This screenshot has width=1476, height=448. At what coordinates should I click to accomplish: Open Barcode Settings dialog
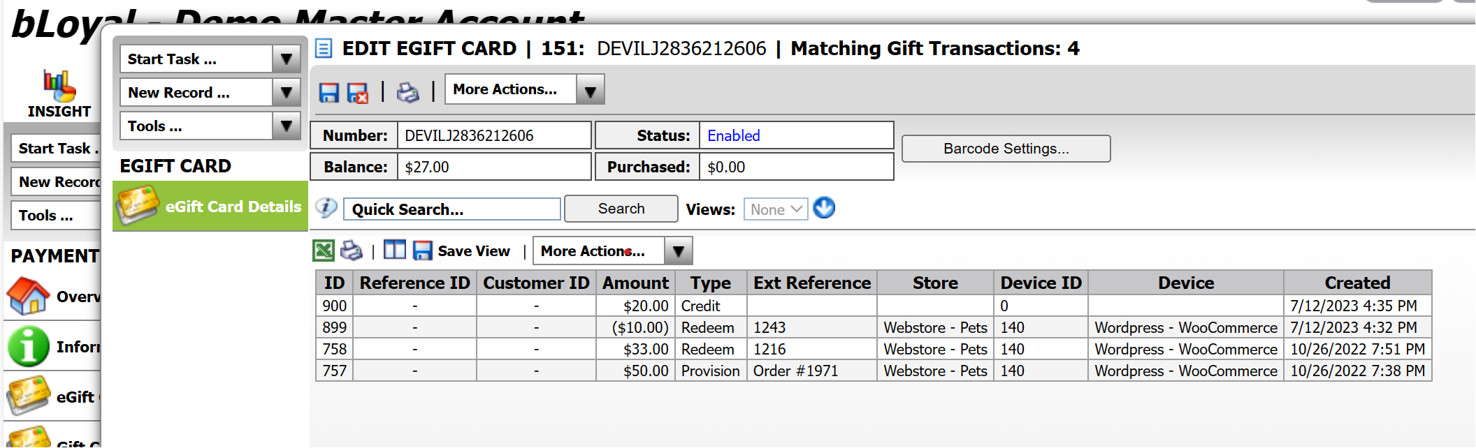[1005, 149]
